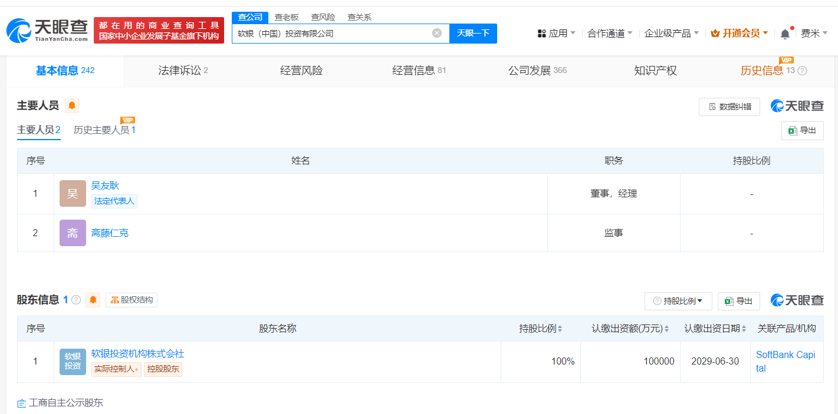Image resolution: width=838 pixels, height=414 pixels.
Task: Open the 持股比例 filter dropdown button
Action: [678, 301]
